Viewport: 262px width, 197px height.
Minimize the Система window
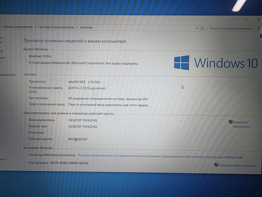tap(233, 19)
